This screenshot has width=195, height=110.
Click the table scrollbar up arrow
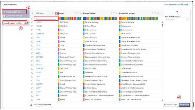point(163,22)
